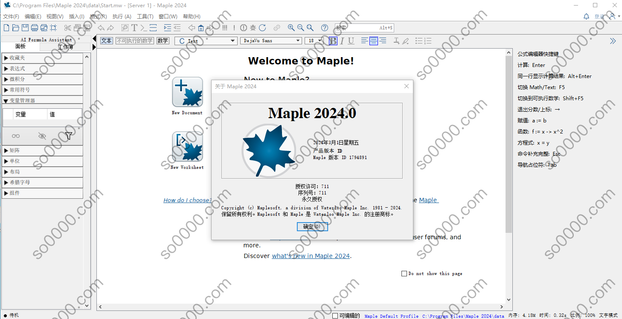Collapse the 变量管理器 palette
This screenshot has height=319, width=622.
[42, 101]
